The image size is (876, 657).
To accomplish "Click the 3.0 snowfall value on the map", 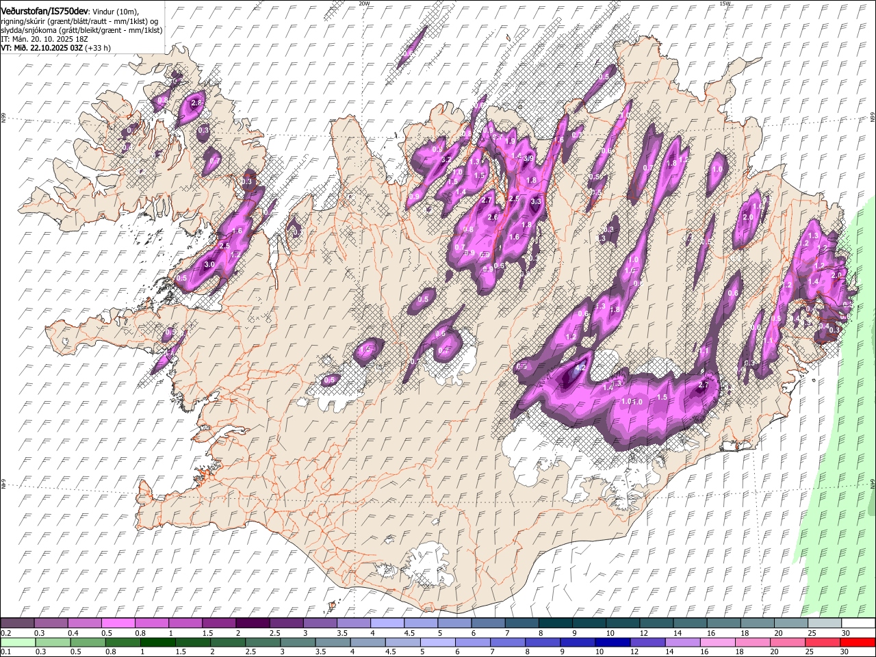I will 209,264.
